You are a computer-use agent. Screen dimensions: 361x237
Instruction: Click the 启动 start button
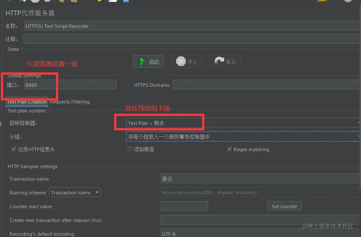[x=148, y=61]
